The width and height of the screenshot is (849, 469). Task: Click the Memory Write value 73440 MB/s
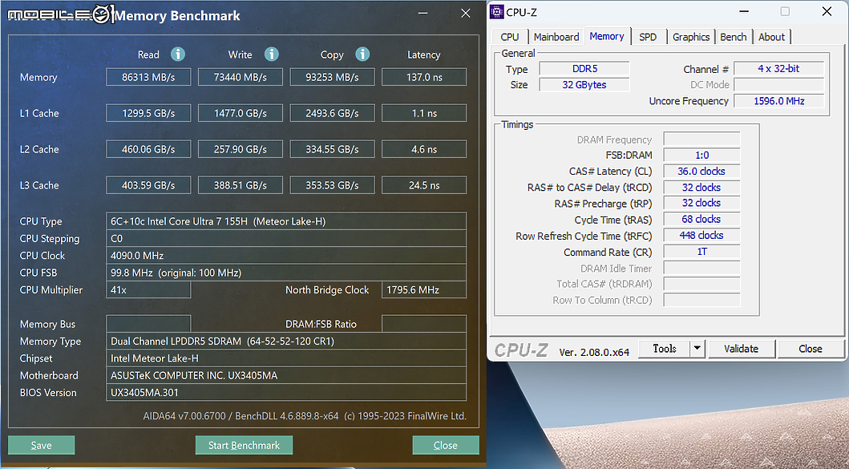pos(241,77)
